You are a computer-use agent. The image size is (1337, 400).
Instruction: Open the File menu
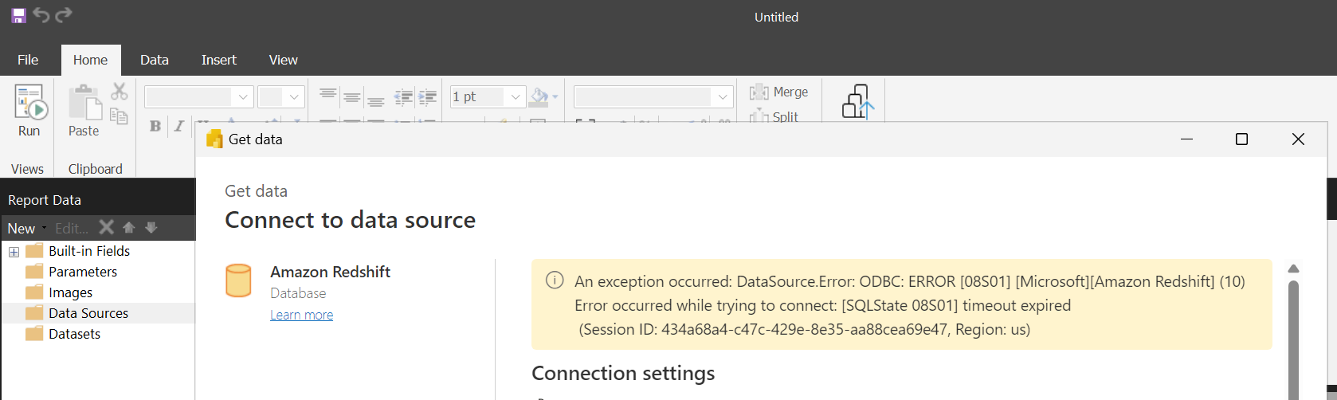[x=28, y=60]
